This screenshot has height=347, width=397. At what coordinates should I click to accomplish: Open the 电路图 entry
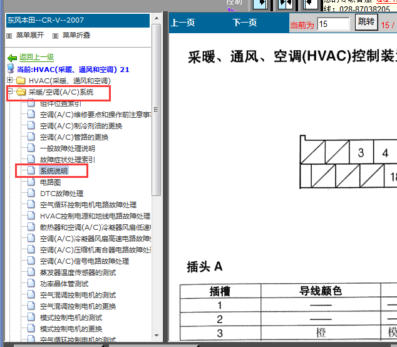tap(50, 182)
